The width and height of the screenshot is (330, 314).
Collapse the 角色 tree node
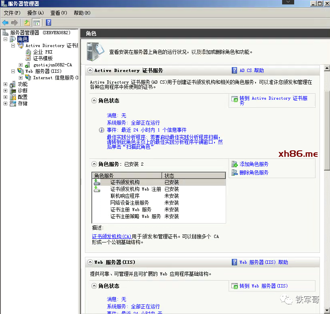[6, 39]
